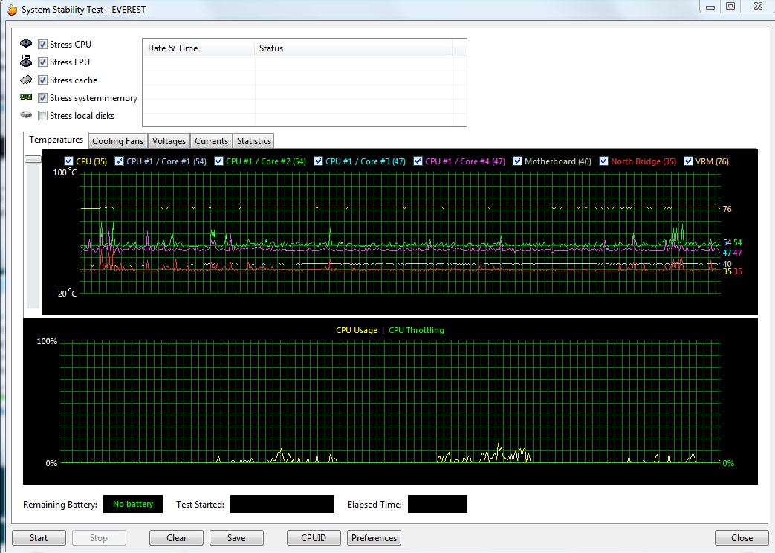Click the Start button
This screenshot has width=775, height=553.
[39, 537]
